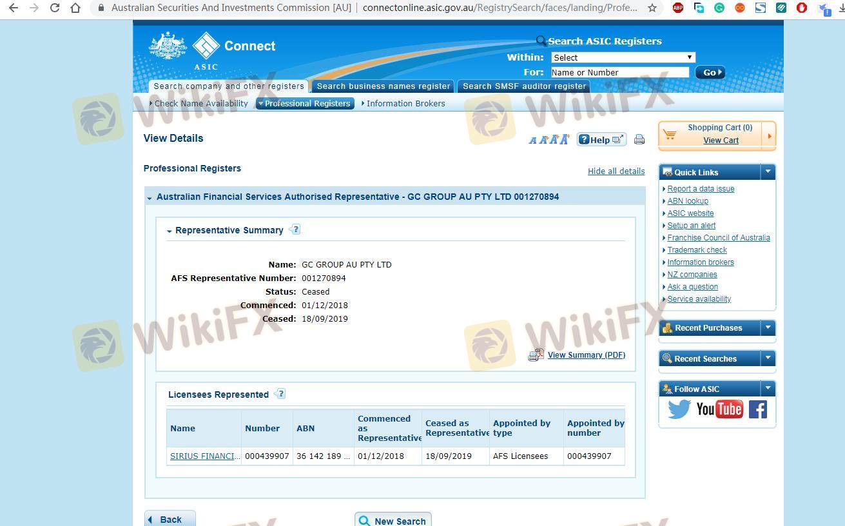Collapse the Quick Links panel
Image resolution: width=845 pixels, height=526 pixels.
pos(767,172)
